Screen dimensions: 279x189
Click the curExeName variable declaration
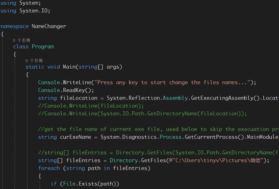76,137
